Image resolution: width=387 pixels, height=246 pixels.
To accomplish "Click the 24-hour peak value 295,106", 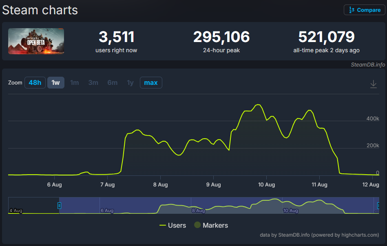I will (x=221, y=37).
